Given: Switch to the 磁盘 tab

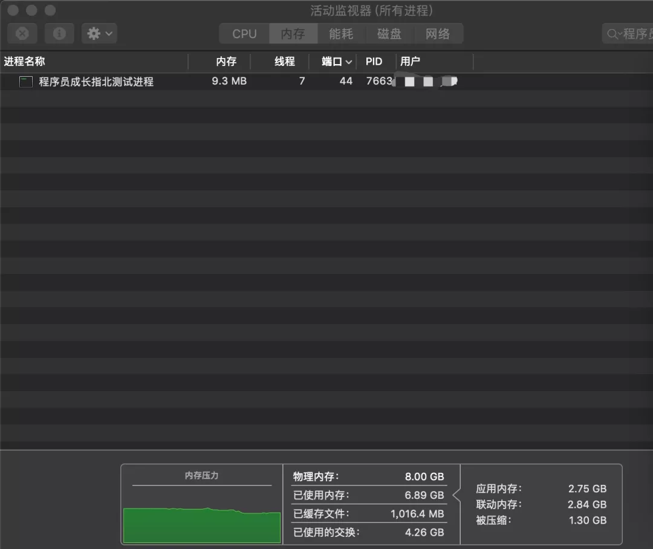Looking at the screenshot, I should click(x=389, y=34).
